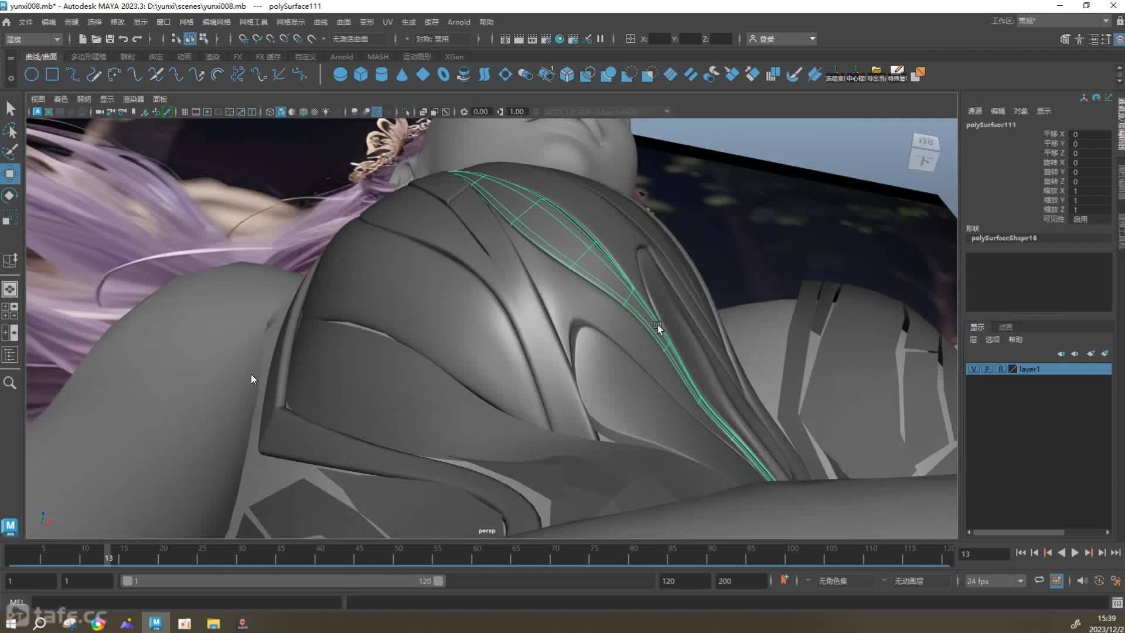1125x633 pixels.
Task: Toggle use all lights bulb icon
Action: pos(326,111)
